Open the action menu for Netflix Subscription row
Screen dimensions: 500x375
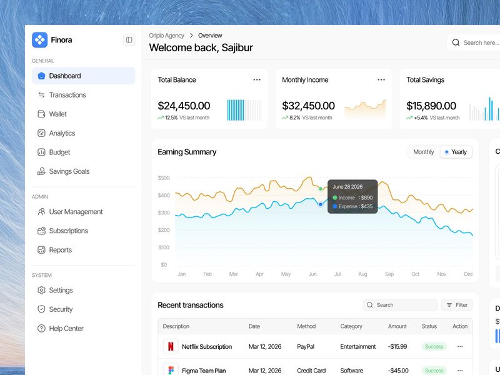(460, 346)
